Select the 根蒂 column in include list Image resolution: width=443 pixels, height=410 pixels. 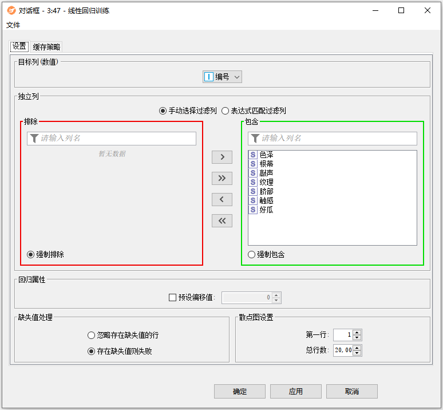[333, 164]
